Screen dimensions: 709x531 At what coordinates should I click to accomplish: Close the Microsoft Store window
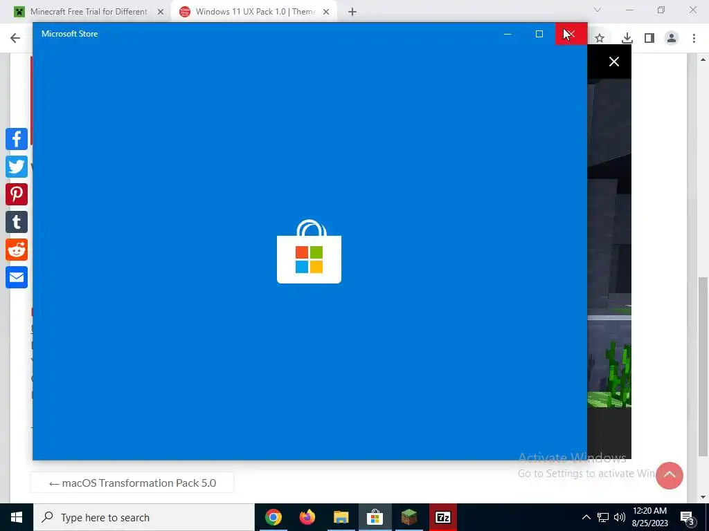tap(571, 34)
